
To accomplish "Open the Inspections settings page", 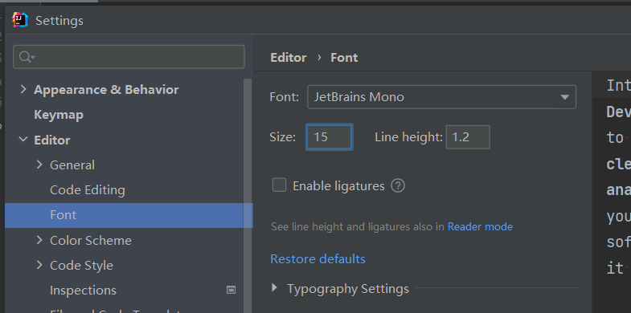I will [83, 290].
